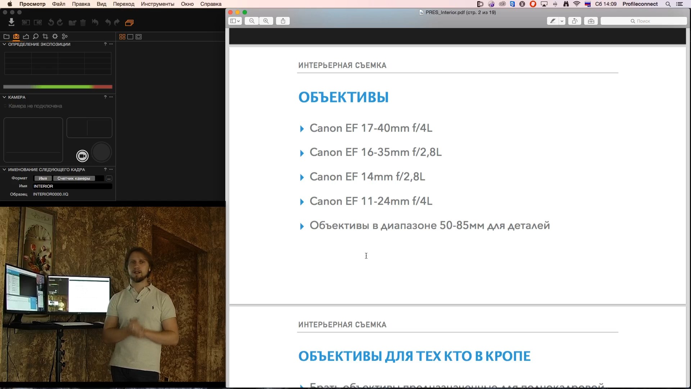
Task: Click the Счетчик камеры naming token
Action: click(x=74, y=178)
